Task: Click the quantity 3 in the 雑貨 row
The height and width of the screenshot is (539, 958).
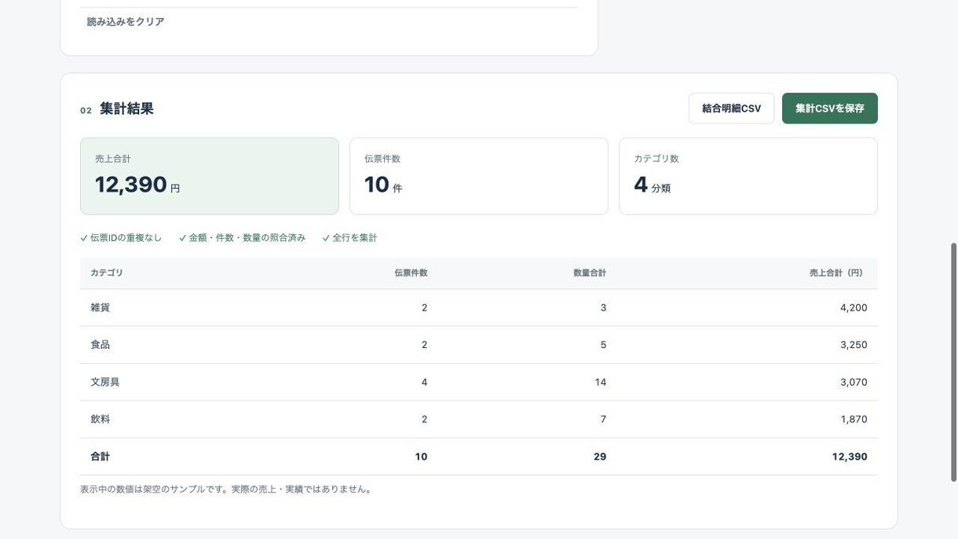Action: coord(603,308)
